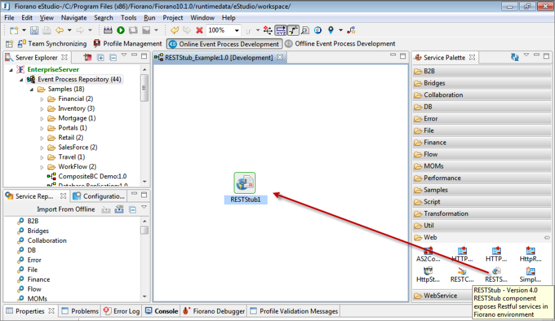Click the Service Repository vertical scrollbar thumb
555x321 pixels.
coord(144,230)
